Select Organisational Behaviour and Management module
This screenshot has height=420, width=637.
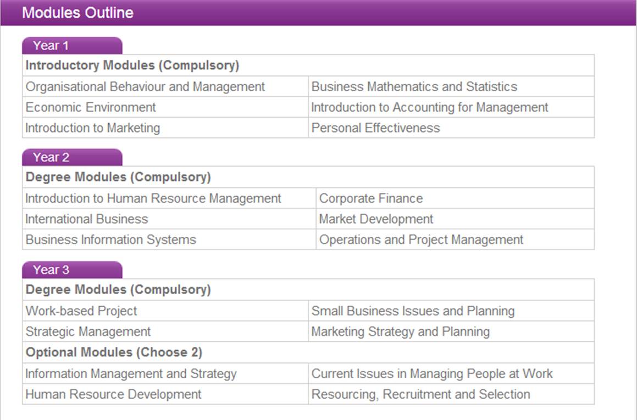(x=145, y=87)
